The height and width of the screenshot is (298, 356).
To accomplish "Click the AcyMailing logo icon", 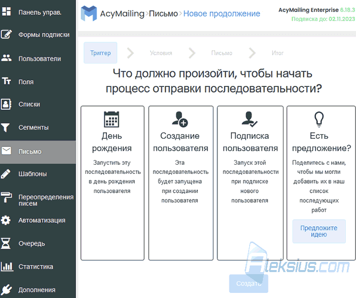I will pos(89,13).
